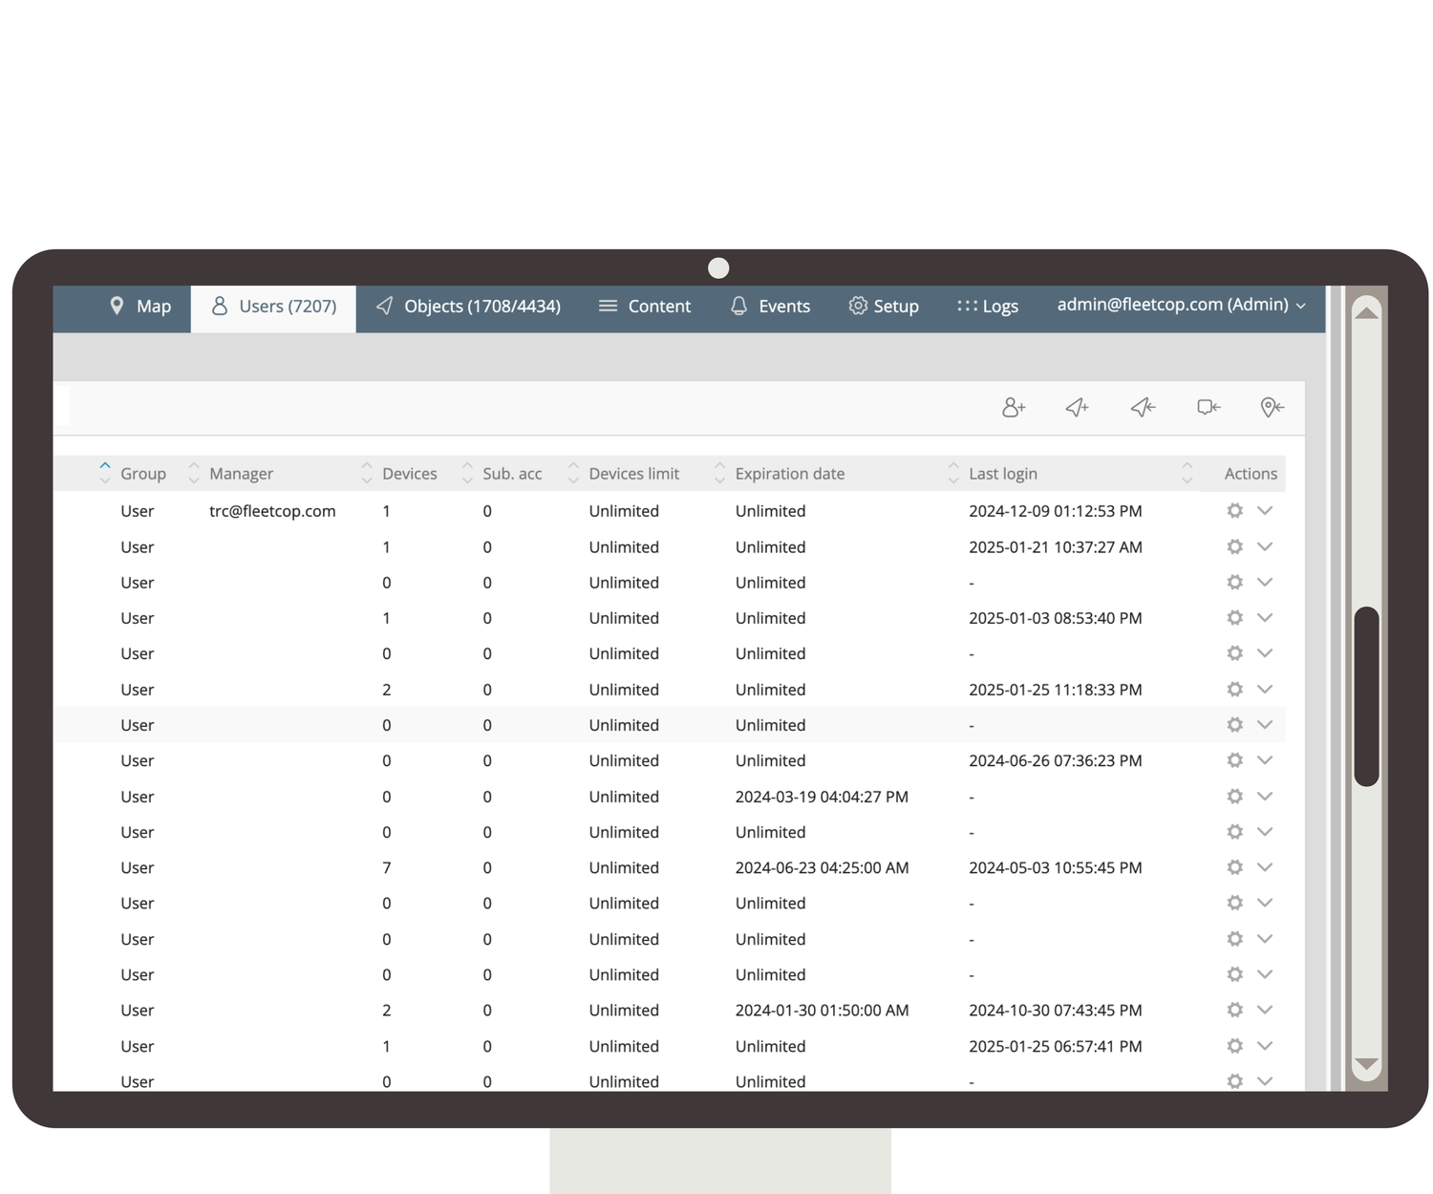Viewport: 1433px width, 1194px height.
Task: Click the scrollbar down arrow
Action: [x=1366, y=1064]
